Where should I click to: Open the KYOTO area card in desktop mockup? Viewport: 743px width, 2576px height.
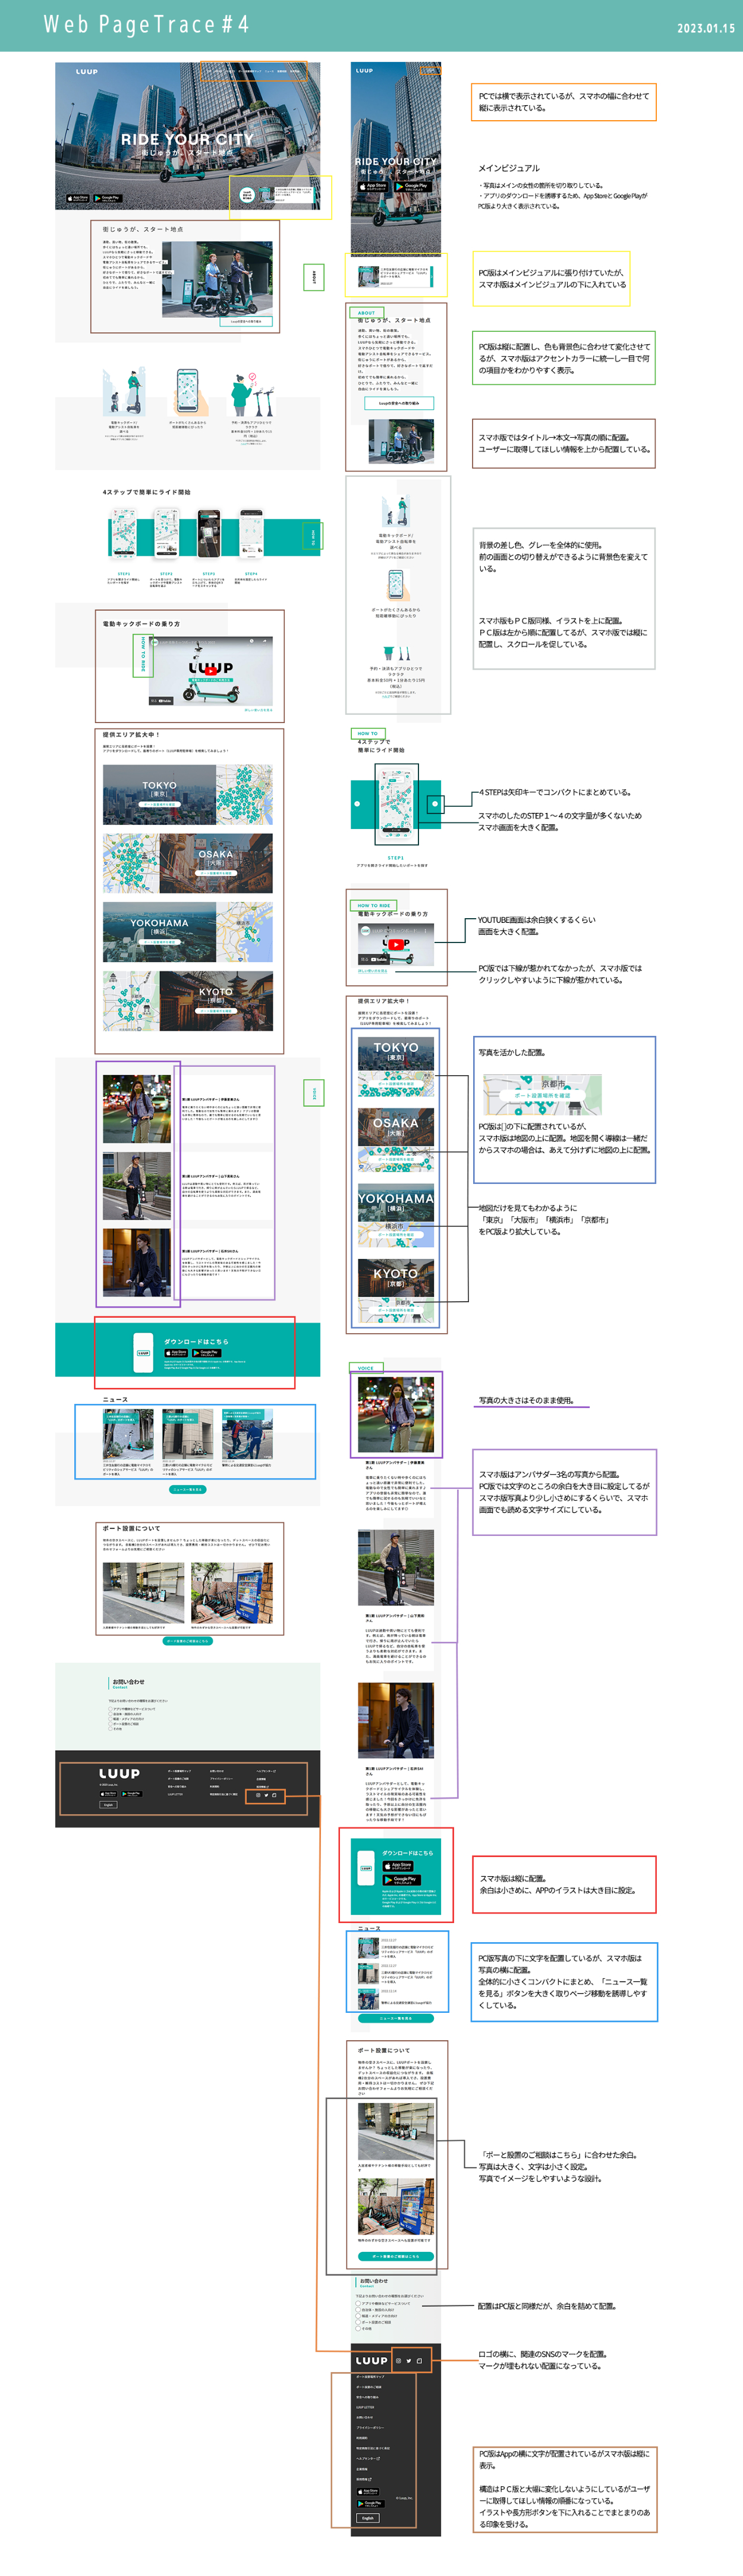coord(188,1001)
